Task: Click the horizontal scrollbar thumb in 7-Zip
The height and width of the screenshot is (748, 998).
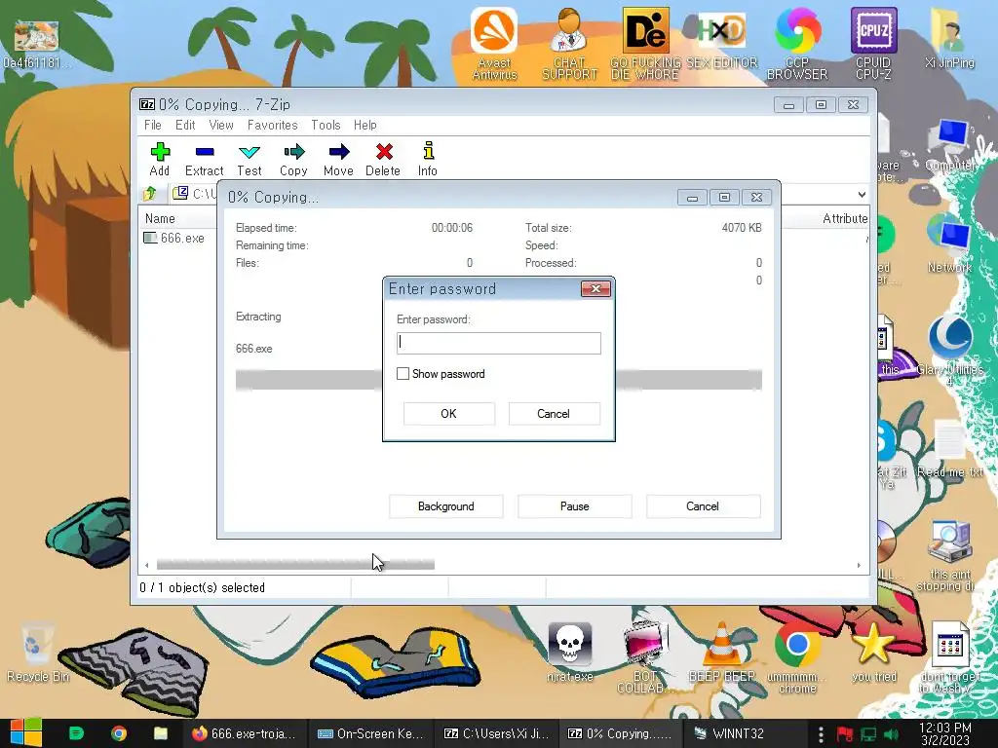Action: [x=295, y=565]
